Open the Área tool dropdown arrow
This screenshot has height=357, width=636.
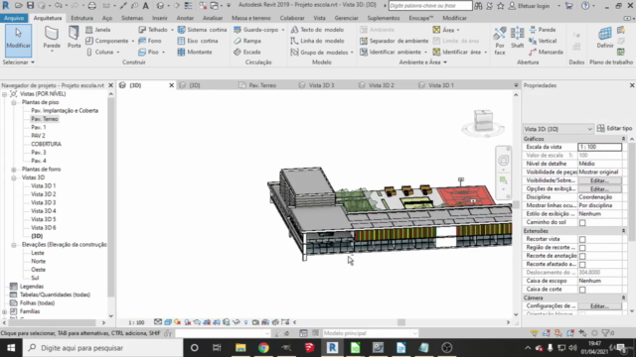coord(458,30)
